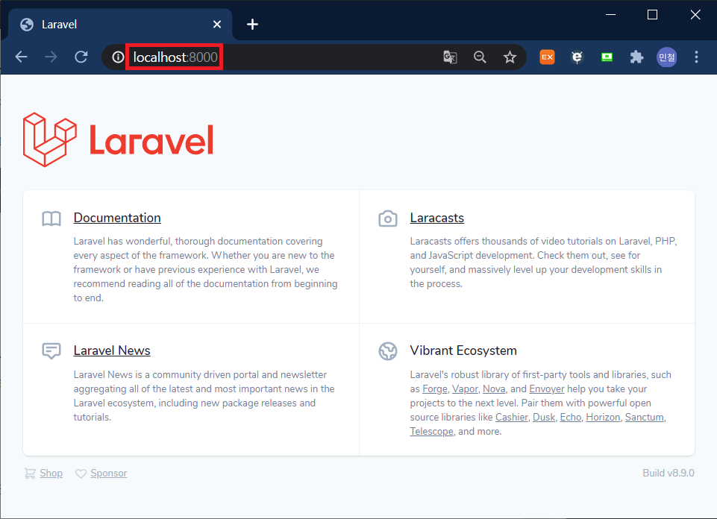Reload the Laravel page
The width and height of the screenshot is (717, 519).
(x=81, y=57)
